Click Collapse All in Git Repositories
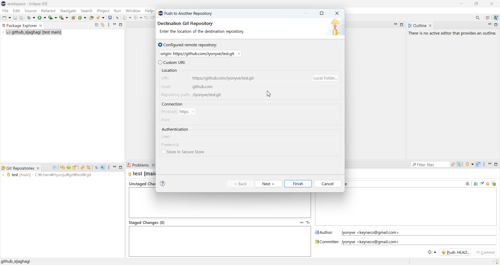Screen dimensions: 500x265 tap(55, 168)
